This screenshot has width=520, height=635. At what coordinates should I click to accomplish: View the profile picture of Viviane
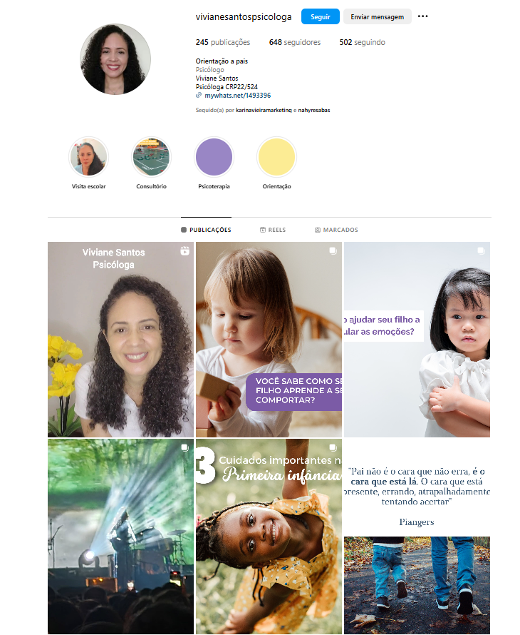(x=115, y=59)
